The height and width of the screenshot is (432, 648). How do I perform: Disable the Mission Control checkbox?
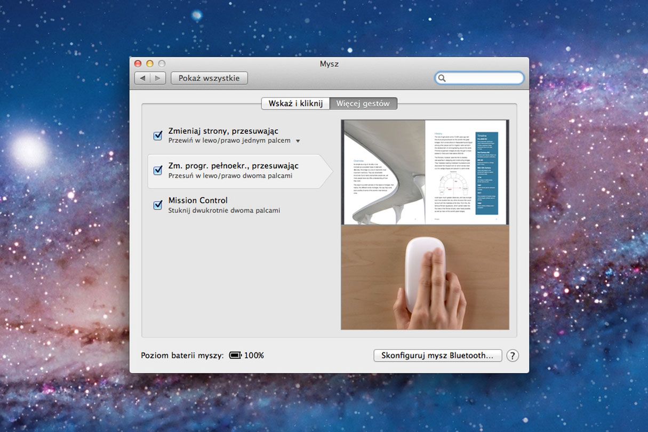[x=158, y=205]
